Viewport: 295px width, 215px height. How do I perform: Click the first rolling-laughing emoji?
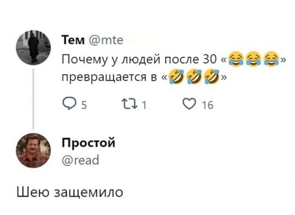(176, 77)
